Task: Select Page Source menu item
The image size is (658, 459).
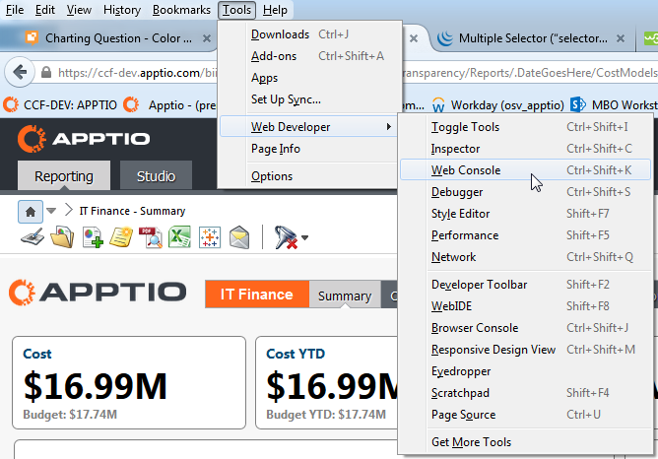Action: [x=525, y=415]
